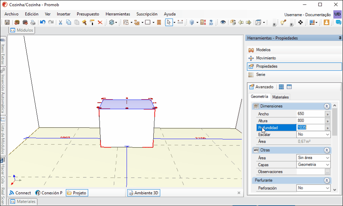Click the Copy icon in toolbar

click(69, 22)
